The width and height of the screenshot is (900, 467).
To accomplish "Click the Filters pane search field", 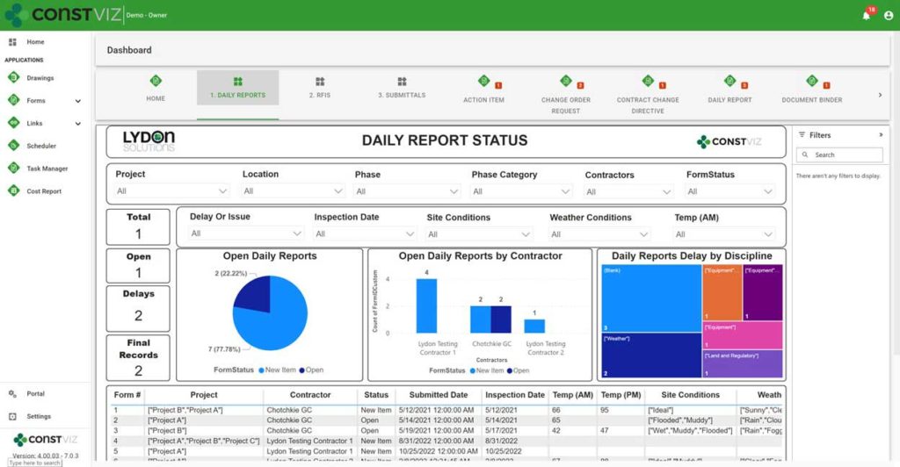I will tap(839, 154).
